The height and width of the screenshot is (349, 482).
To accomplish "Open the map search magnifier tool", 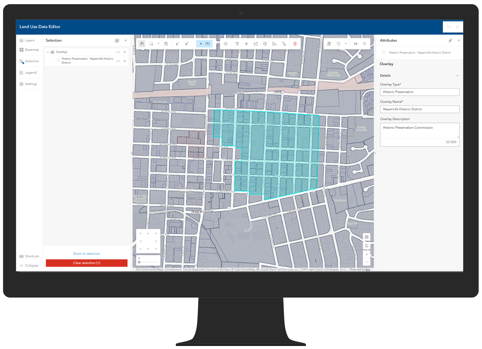I will pos(364,44).
